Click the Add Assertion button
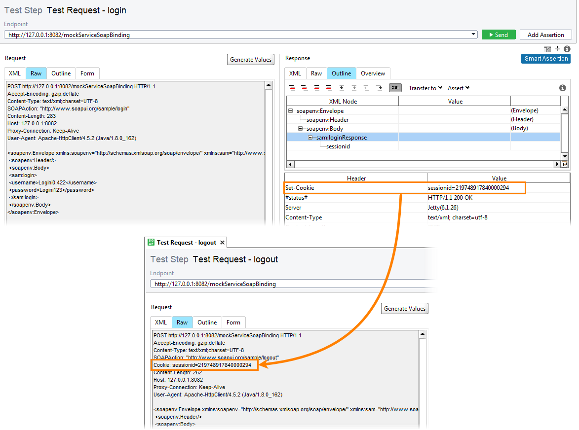Viewport: 579px width, 430px height. [x=545, y=35]
